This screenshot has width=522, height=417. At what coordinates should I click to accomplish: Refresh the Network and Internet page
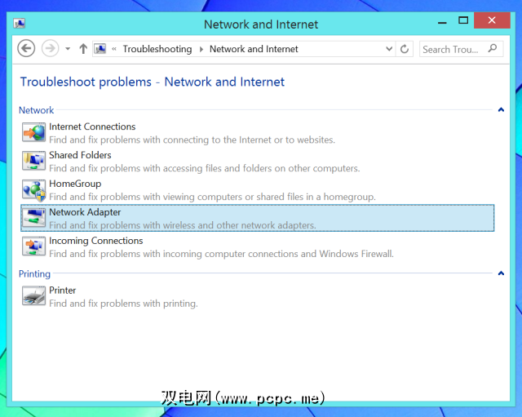pos(405,49)
